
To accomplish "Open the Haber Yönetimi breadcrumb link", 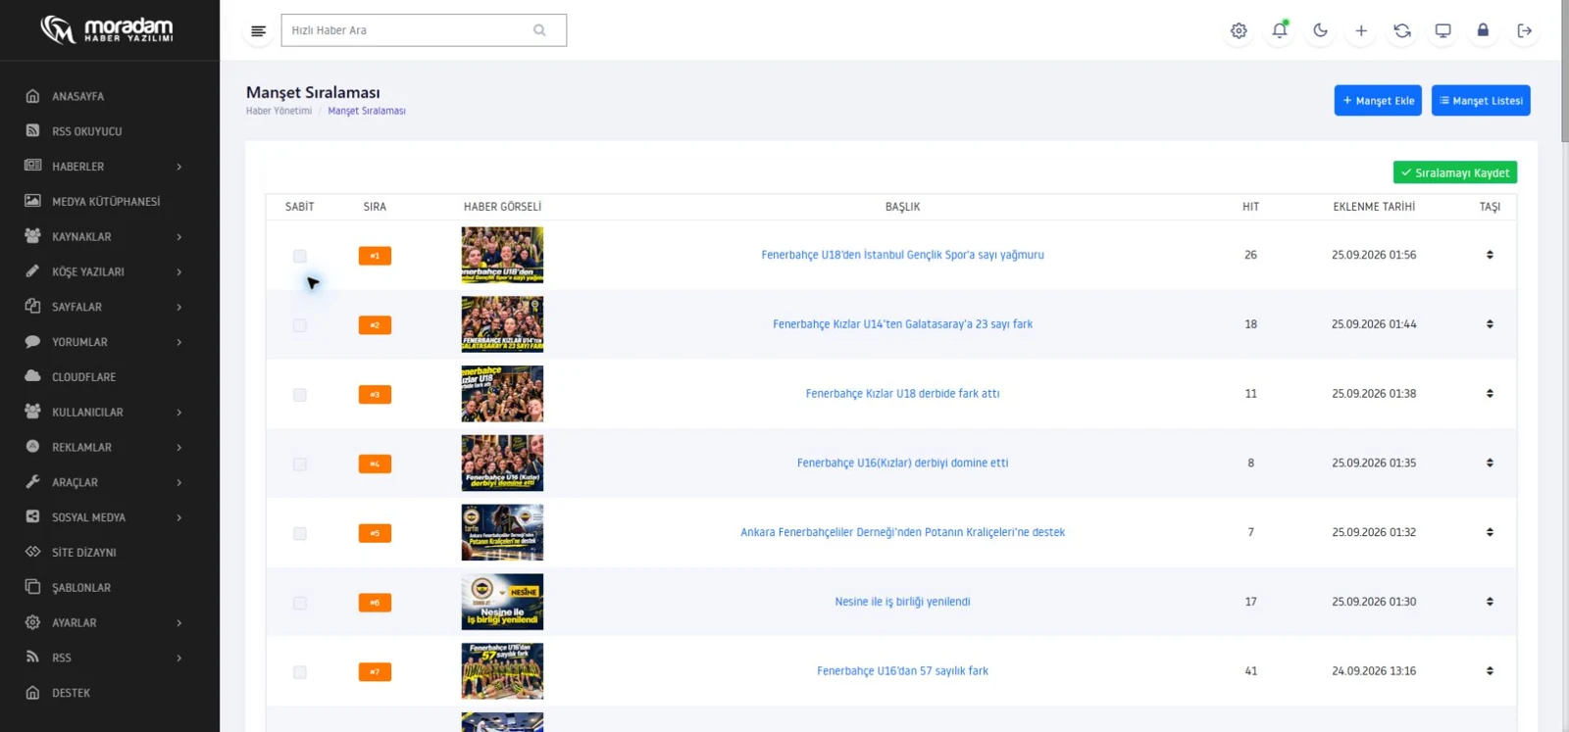I will pos(278,111).
